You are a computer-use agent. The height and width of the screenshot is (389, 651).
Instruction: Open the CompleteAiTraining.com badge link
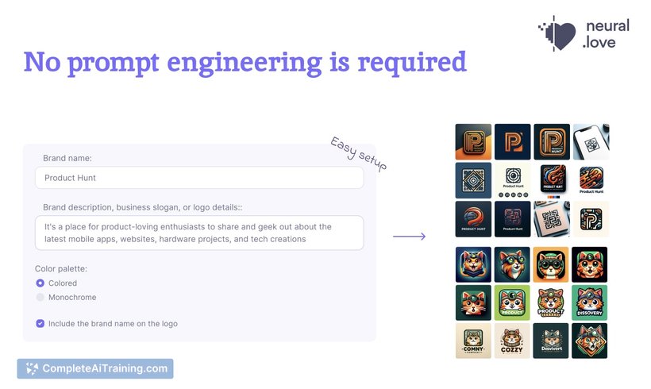click(x=95, y=368)
